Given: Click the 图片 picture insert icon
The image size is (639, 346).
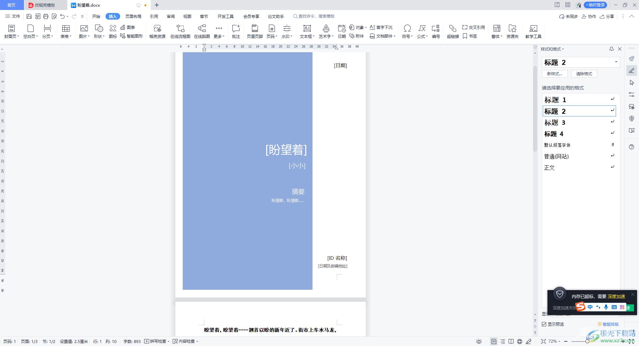Looking at the screenshot, I should 84,29.
